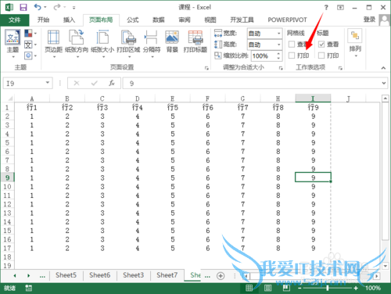Screen dimensions: 391x294
Task: Expand the formula bar
Action: coord(384,83)
